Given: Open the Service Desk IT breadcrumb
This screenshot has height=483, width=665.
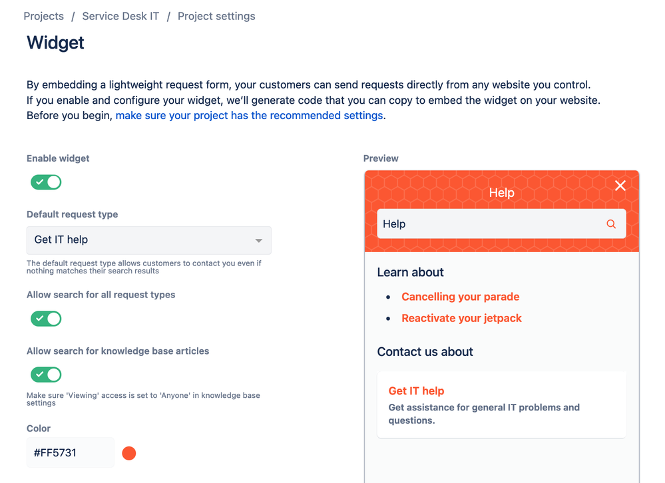Looking at the screenshot, I should tap(120, 16).
